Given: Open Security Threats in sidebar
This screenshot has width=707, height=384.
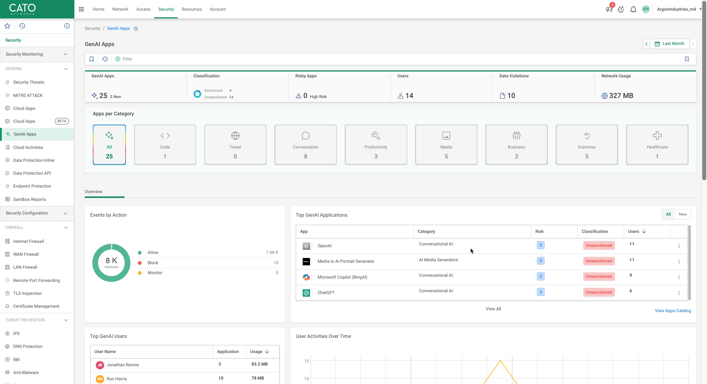Looking at the screenshot, I should pos(37,82).
